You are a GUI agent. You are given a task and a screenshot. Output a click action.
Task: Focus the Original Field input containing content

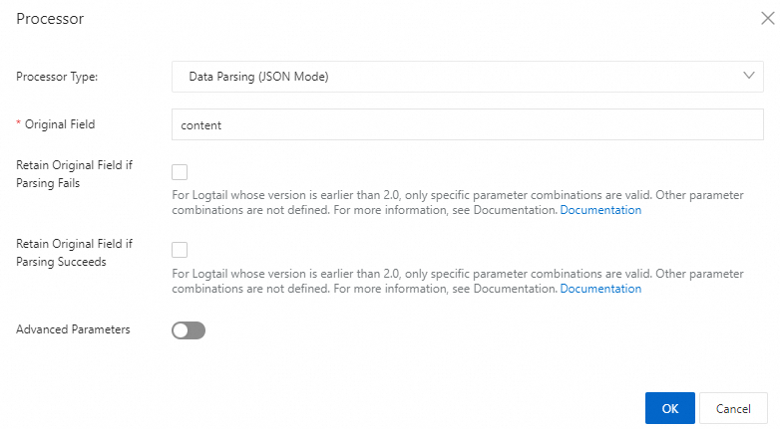point(467,124)
